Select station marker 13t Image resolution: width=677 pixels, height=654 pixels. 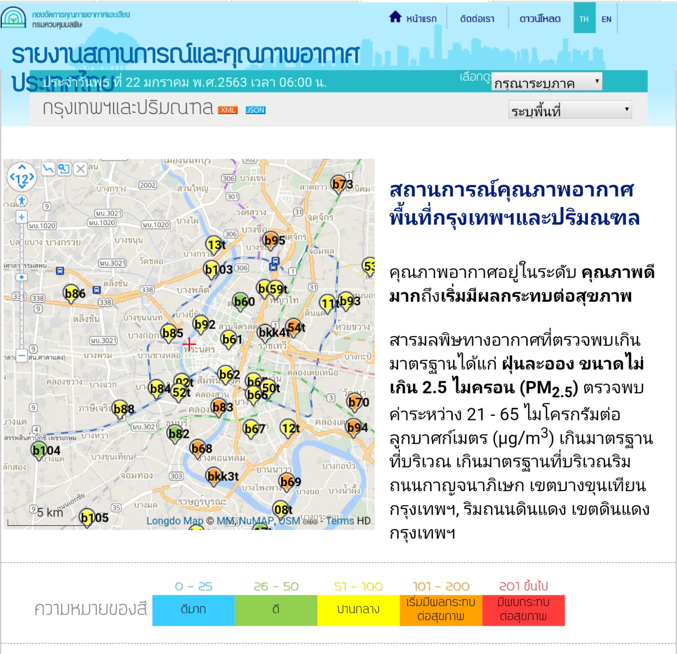click(x=214, y=244)
